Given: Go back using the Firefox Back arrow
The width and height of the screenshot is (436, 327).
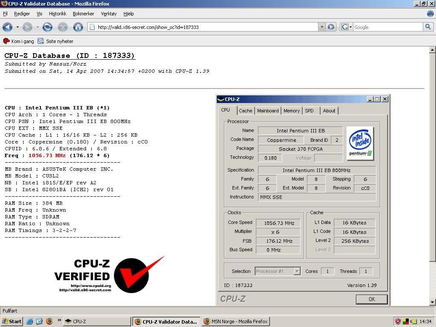Looking at the screenshot, I should (7, 27).
